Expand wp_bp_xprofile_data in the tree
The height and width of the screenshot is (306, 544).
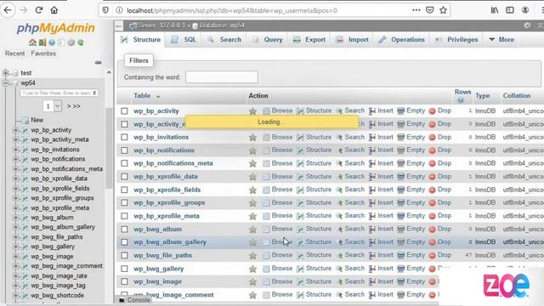click(x=15, y=178)
